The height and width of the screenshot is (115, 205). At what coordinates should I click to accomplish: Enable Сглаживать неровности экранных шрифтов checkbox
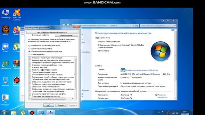point(30,94)
